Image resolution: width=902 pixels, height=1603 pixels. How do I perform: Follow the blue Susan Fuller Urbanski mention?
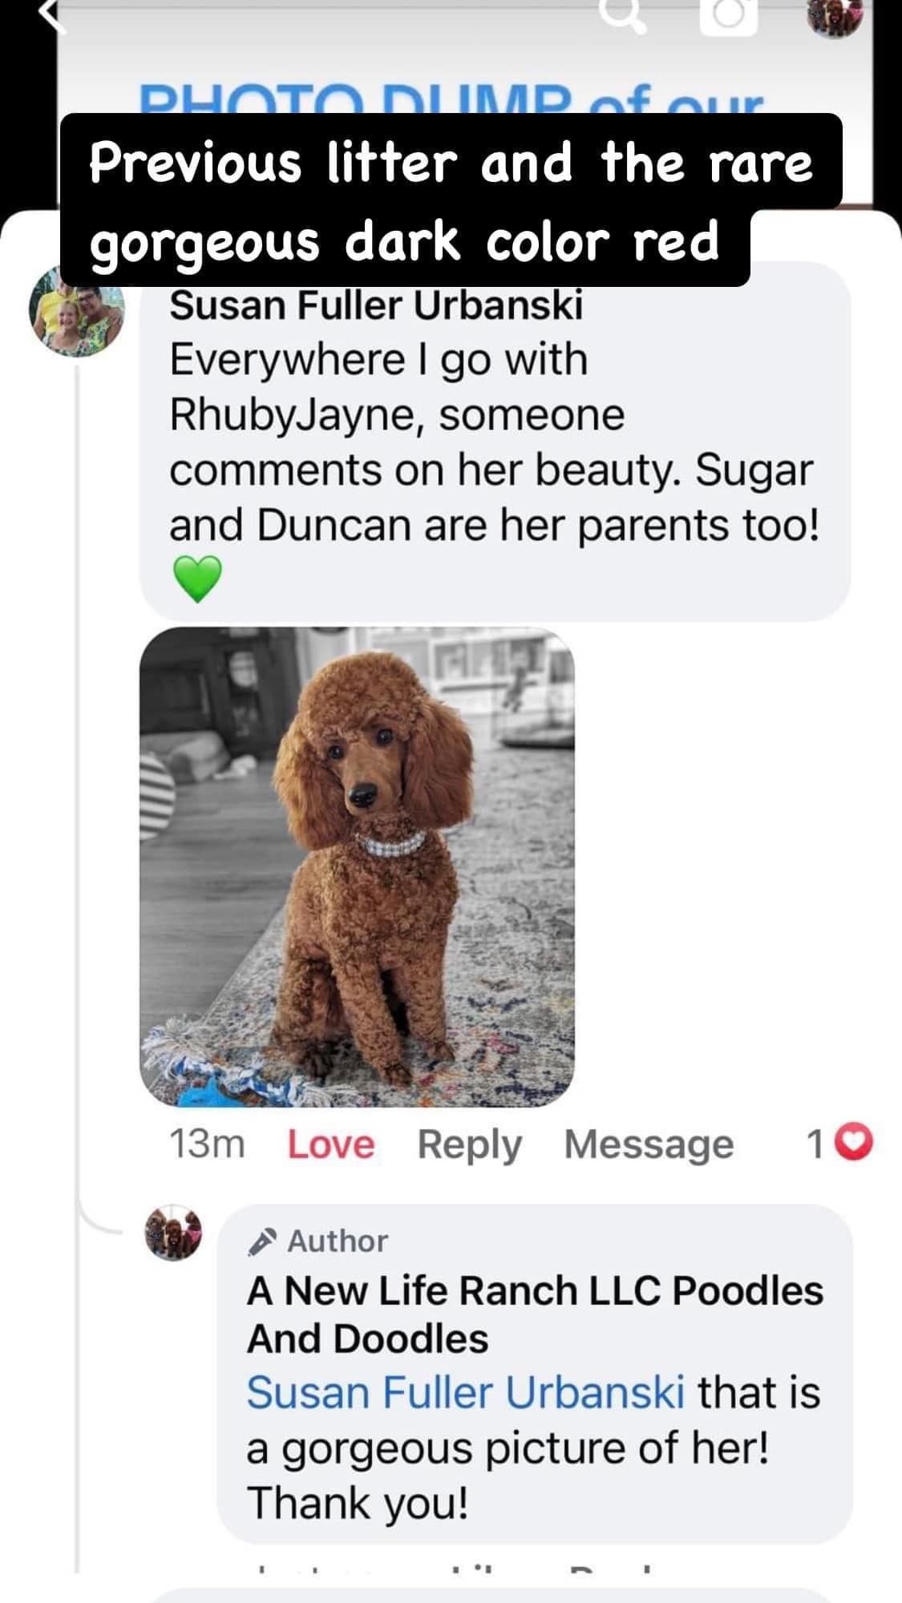pos(466,1392)
